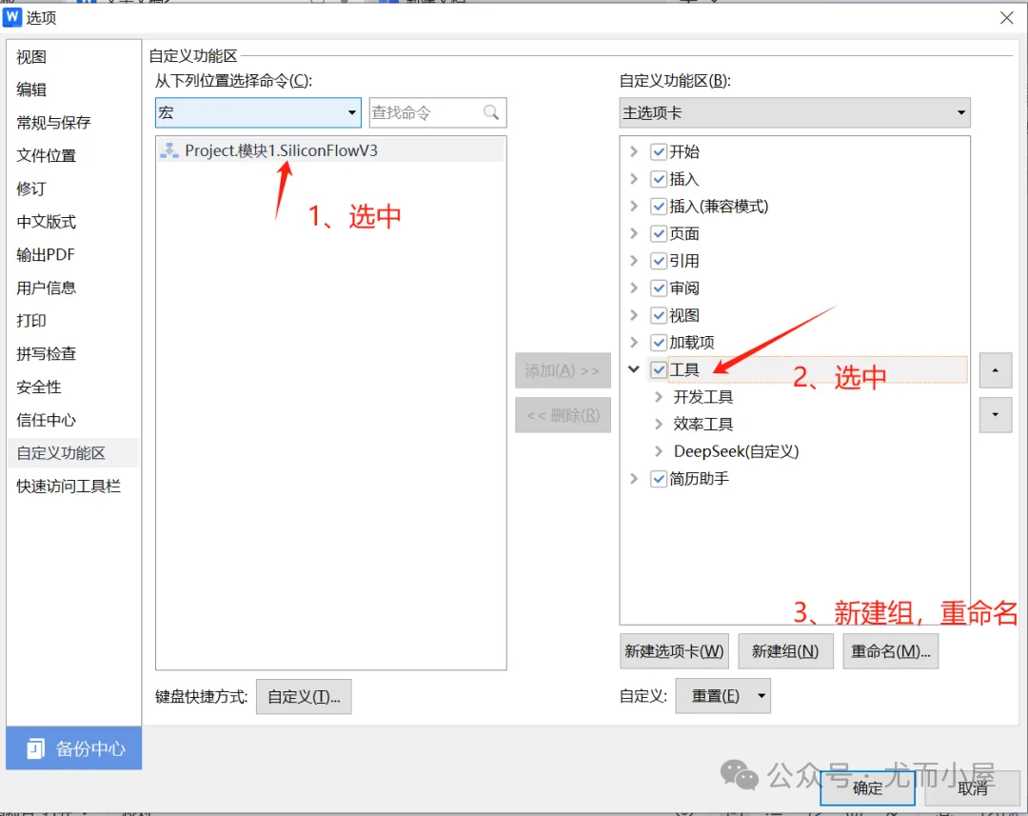Select the 开发工具 tree item
The width and height of the screenshot is (1028, 816).
[x=702, y=397]
